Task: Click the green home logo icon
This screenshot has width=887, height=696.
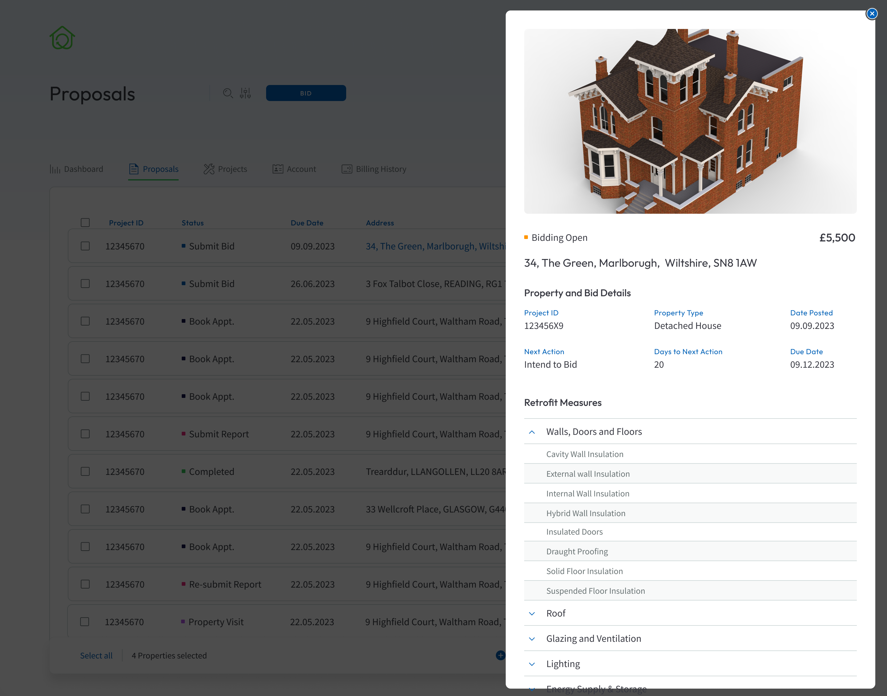Action: click(x=62, y=38)
